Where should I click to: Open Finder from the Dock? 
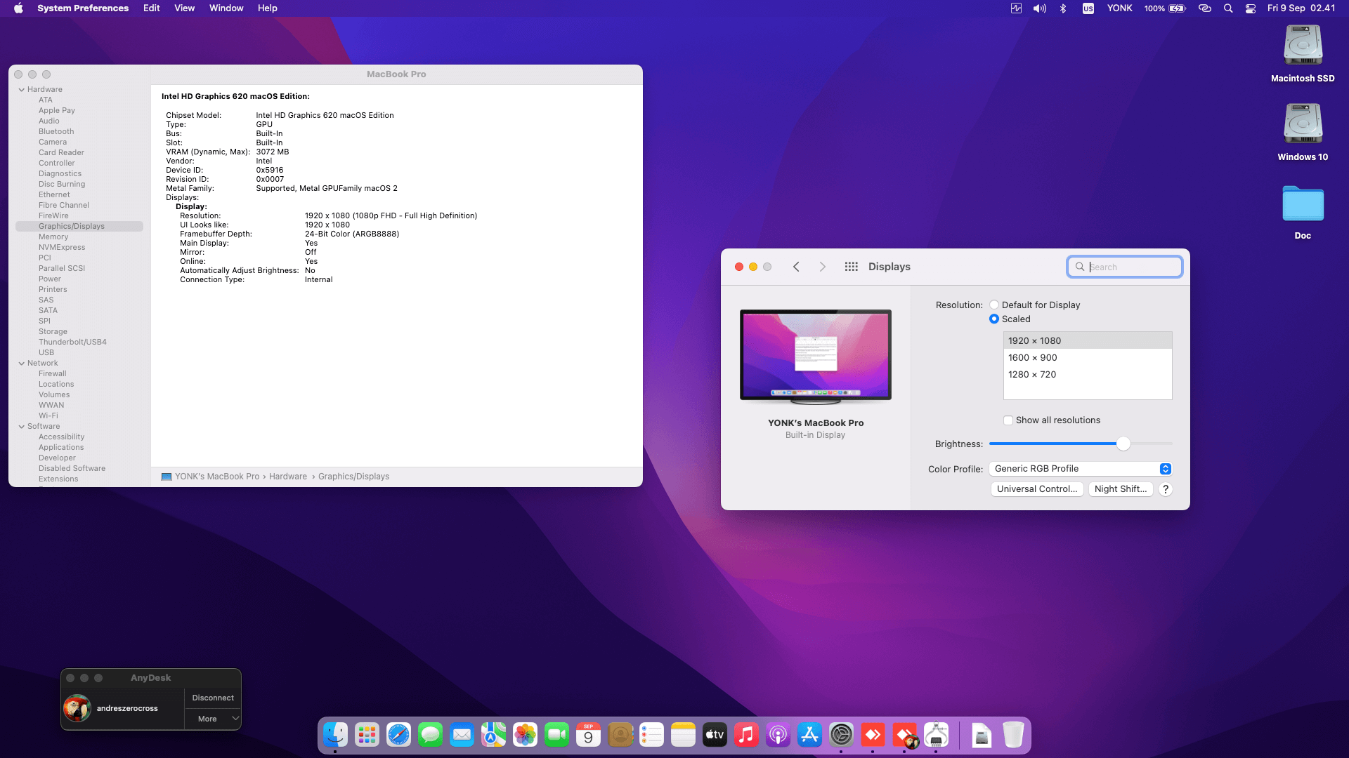click(335, 735)
